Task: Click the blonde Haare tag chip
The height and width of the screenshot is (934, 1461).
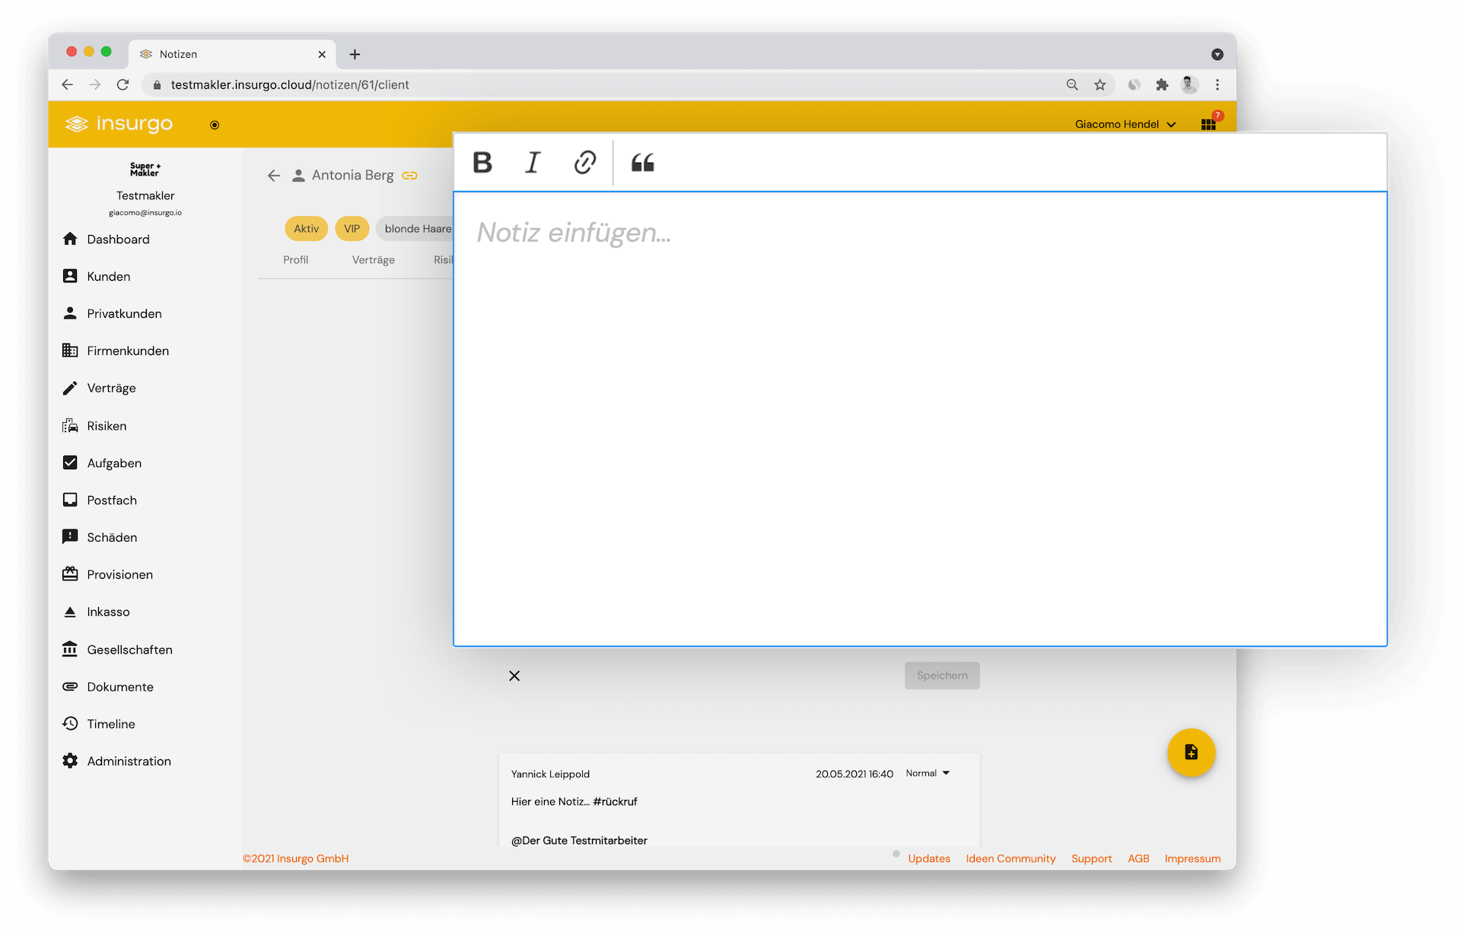Action: click(415, 228)
